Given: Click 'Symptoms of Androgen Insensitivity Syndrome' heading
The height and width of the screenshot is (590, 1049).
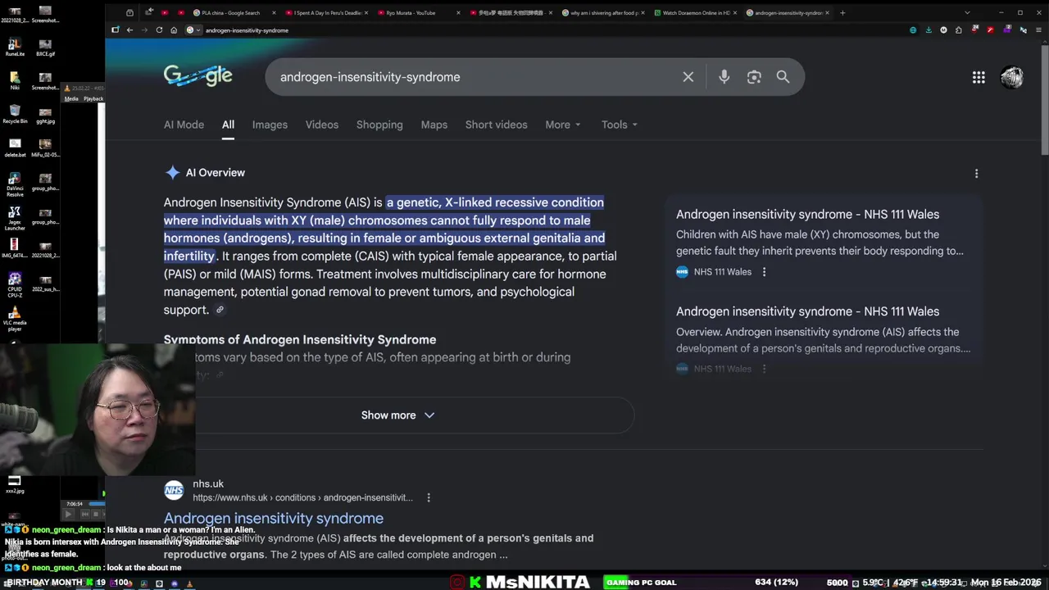Looking at the screenshot, I should 300,339.
